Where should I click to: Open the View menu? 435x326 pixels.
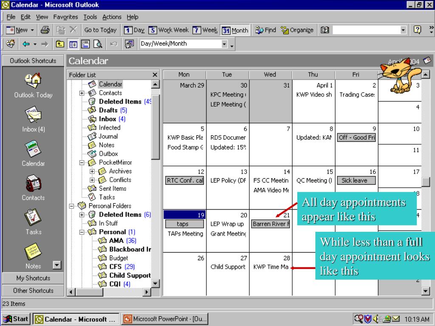click(x=42, y=17)
